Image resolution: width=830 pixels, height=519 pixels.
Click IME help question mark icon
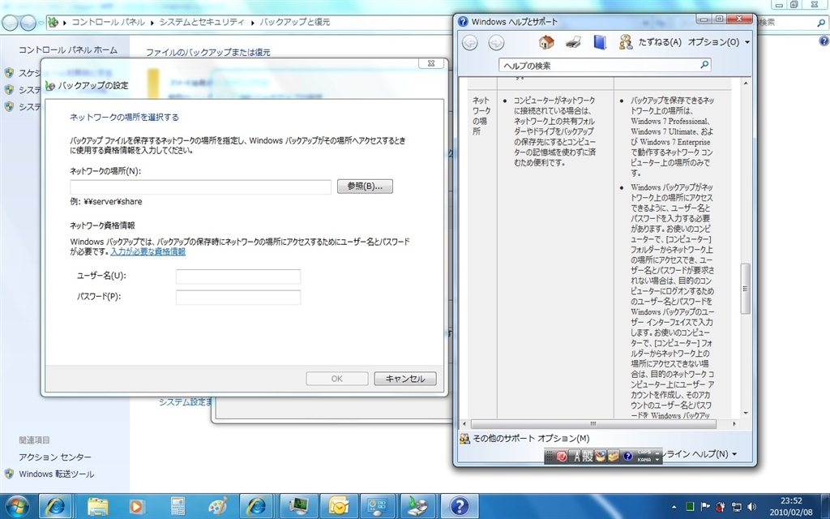(628, 456)
